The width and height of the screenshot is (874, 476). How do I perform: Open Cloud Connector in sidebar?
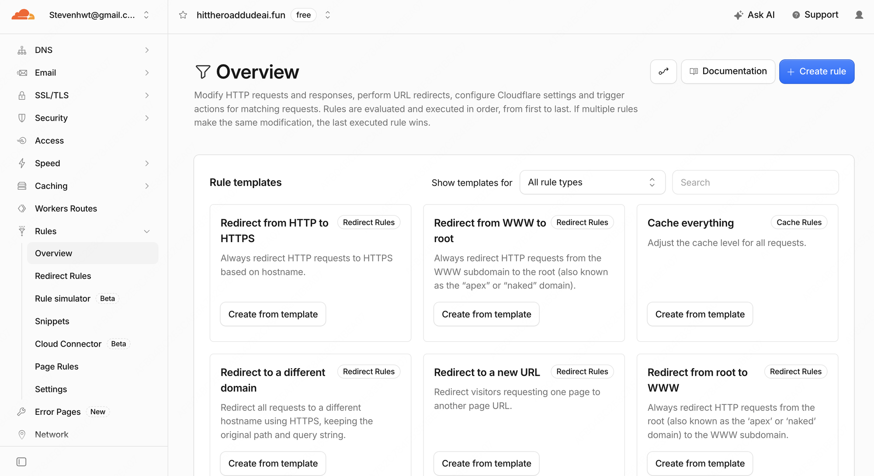[x=68, y=344]
